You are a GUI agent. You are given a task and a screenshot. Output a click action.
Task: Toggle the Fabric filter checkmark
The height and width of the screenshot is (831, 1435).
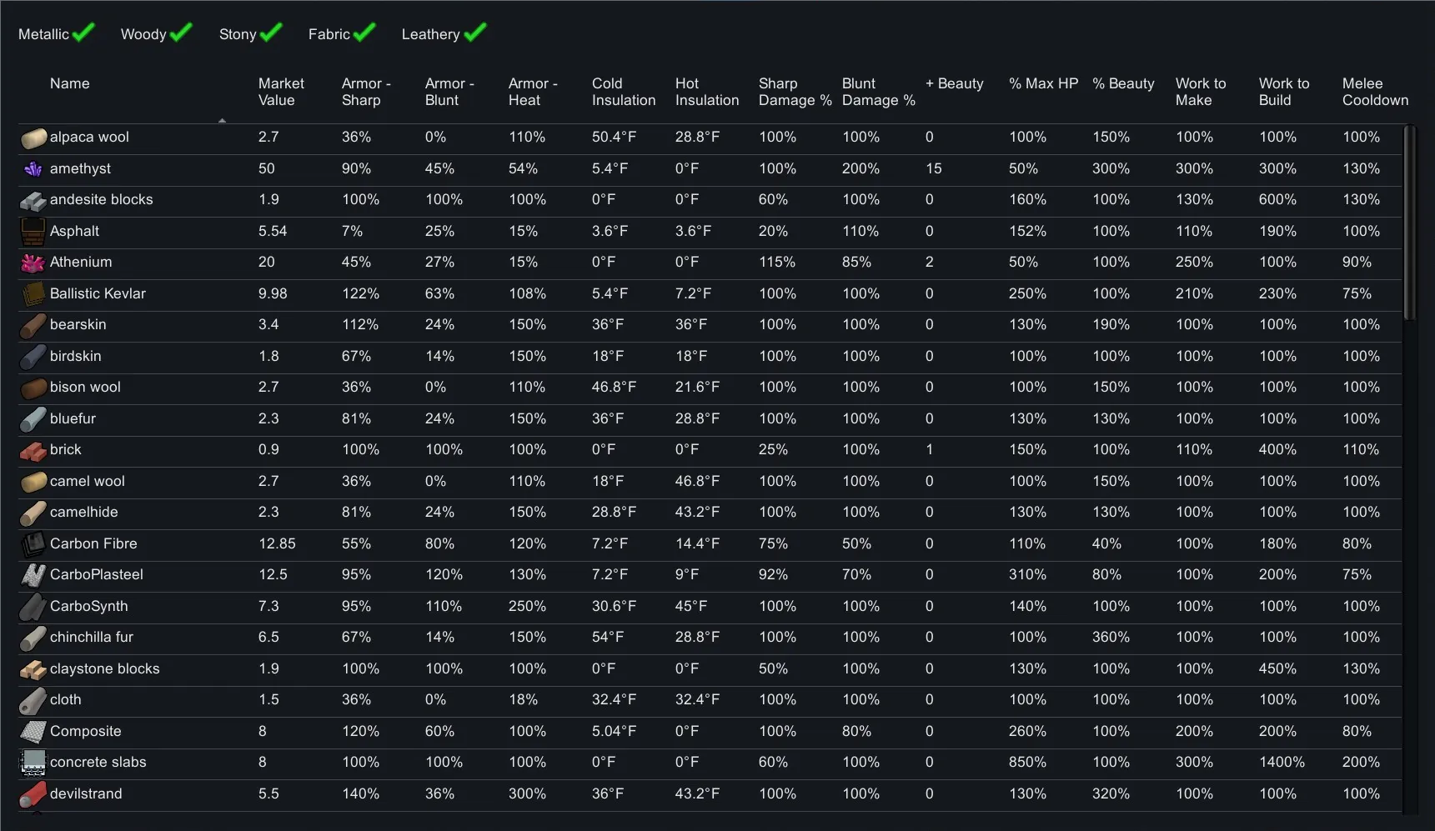click(x=364, y=33)
